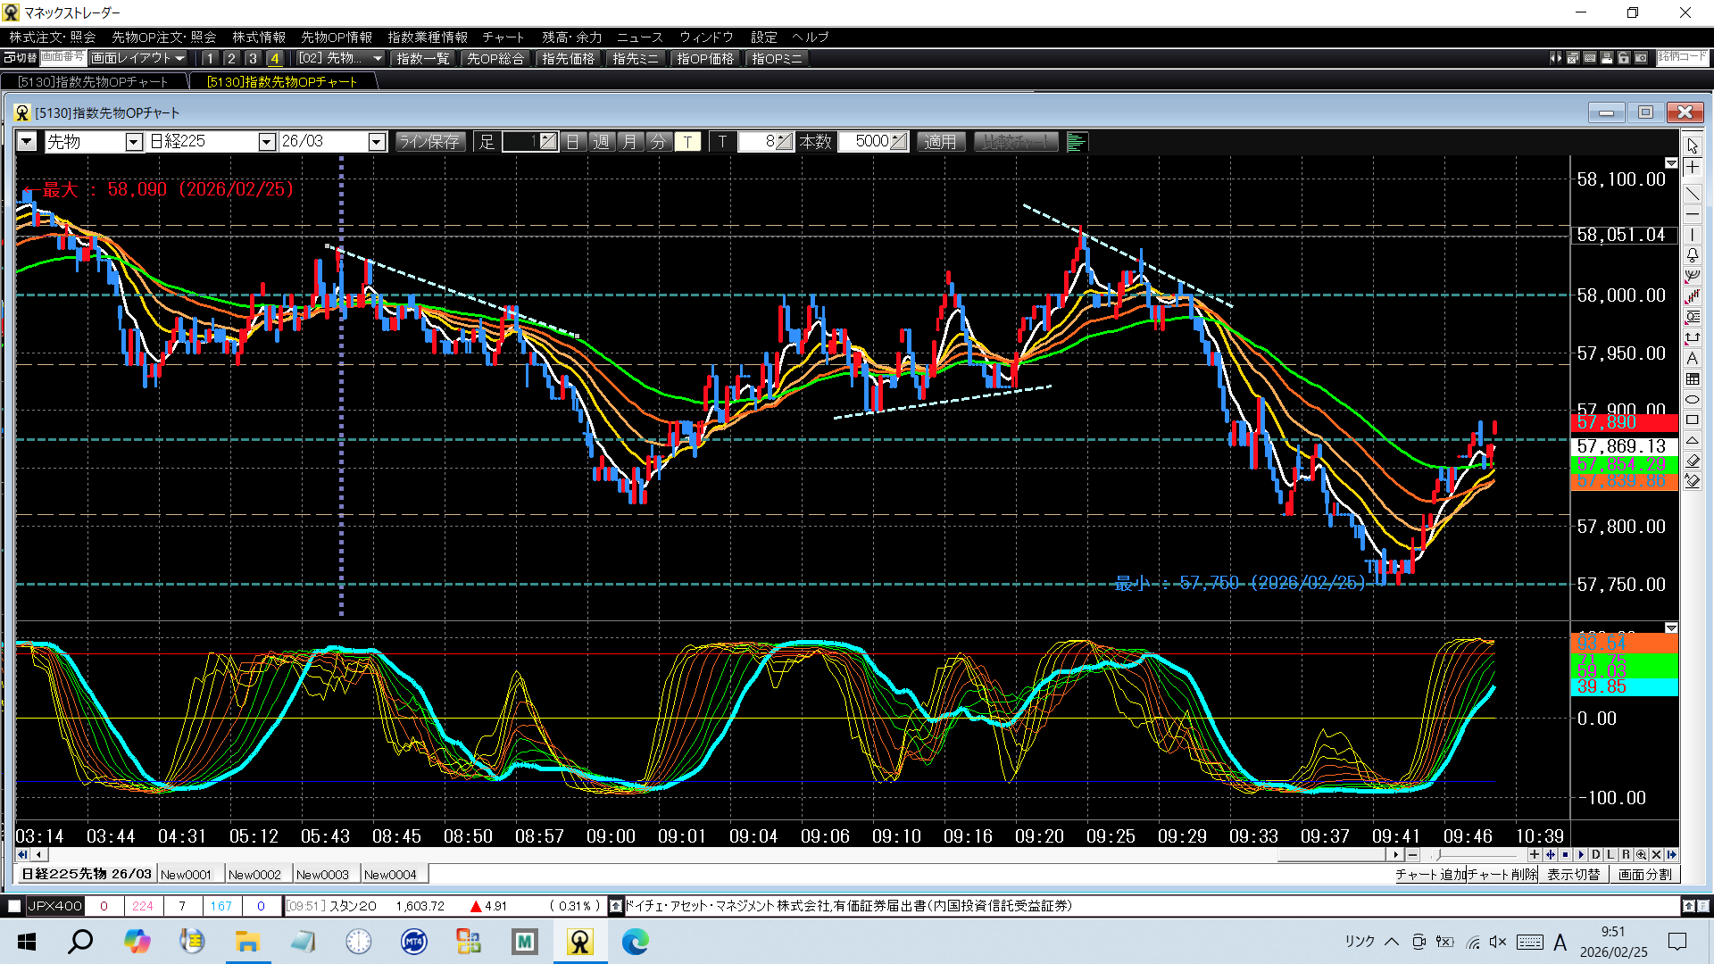Open the 画面レイアウト dropdown

(x=137, y=58)
